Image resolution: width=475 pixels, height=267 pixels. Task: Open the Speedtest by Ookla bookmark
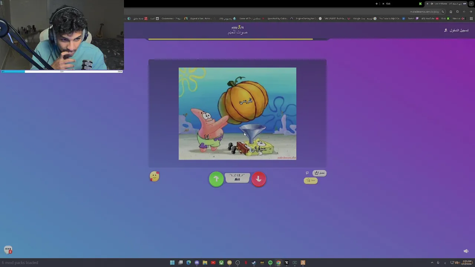pos(280,19)
